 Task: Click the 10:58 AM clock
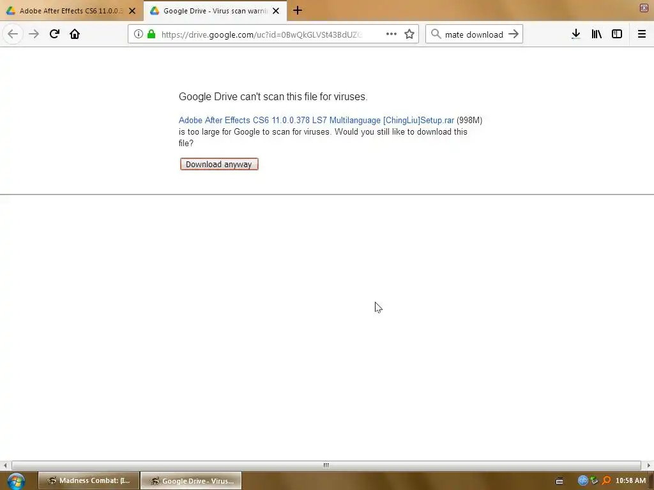pyautogui.click(x=630, y=480)
